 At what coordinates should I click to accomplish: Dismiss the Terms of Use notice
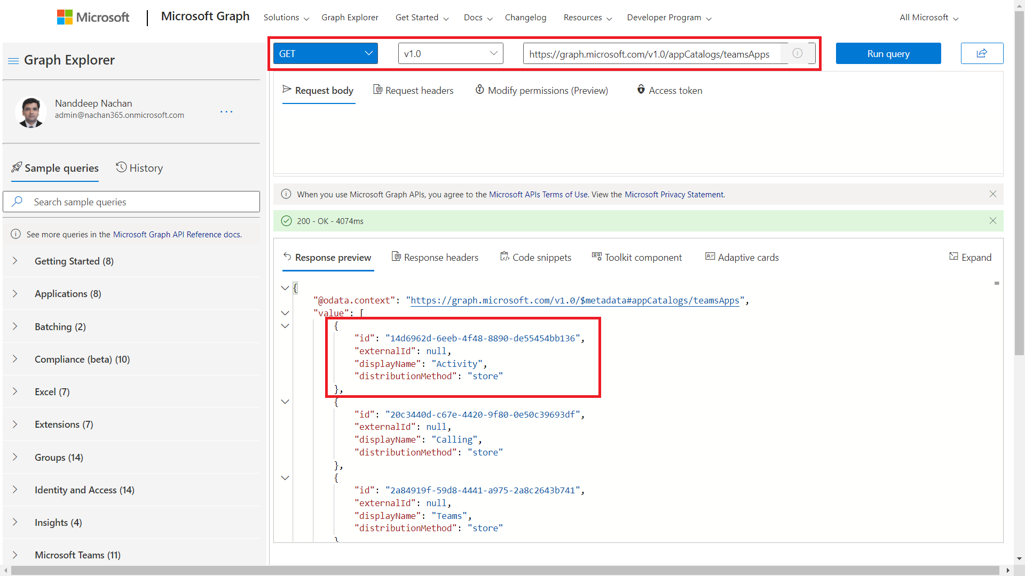pos(992,194)
